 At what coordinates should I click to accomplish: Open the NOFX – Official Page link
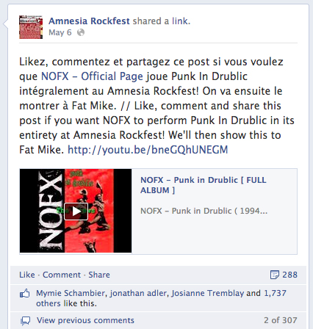coord(92,76)
